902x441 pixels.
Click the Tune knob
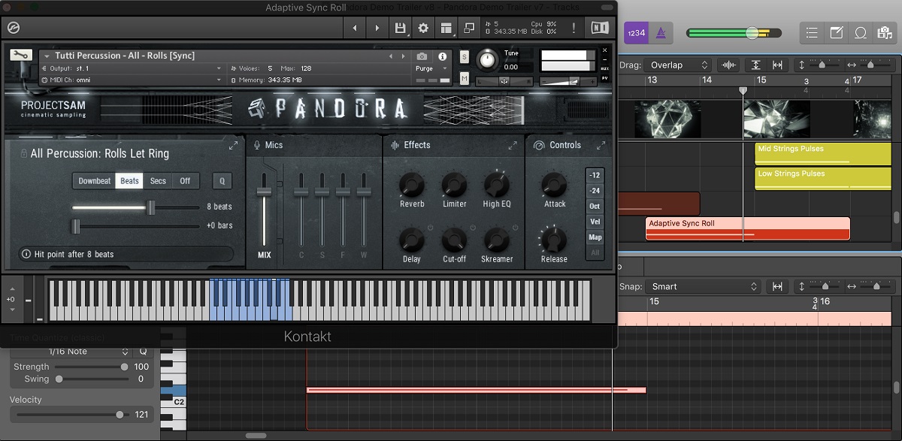click(x=489, y=59)
